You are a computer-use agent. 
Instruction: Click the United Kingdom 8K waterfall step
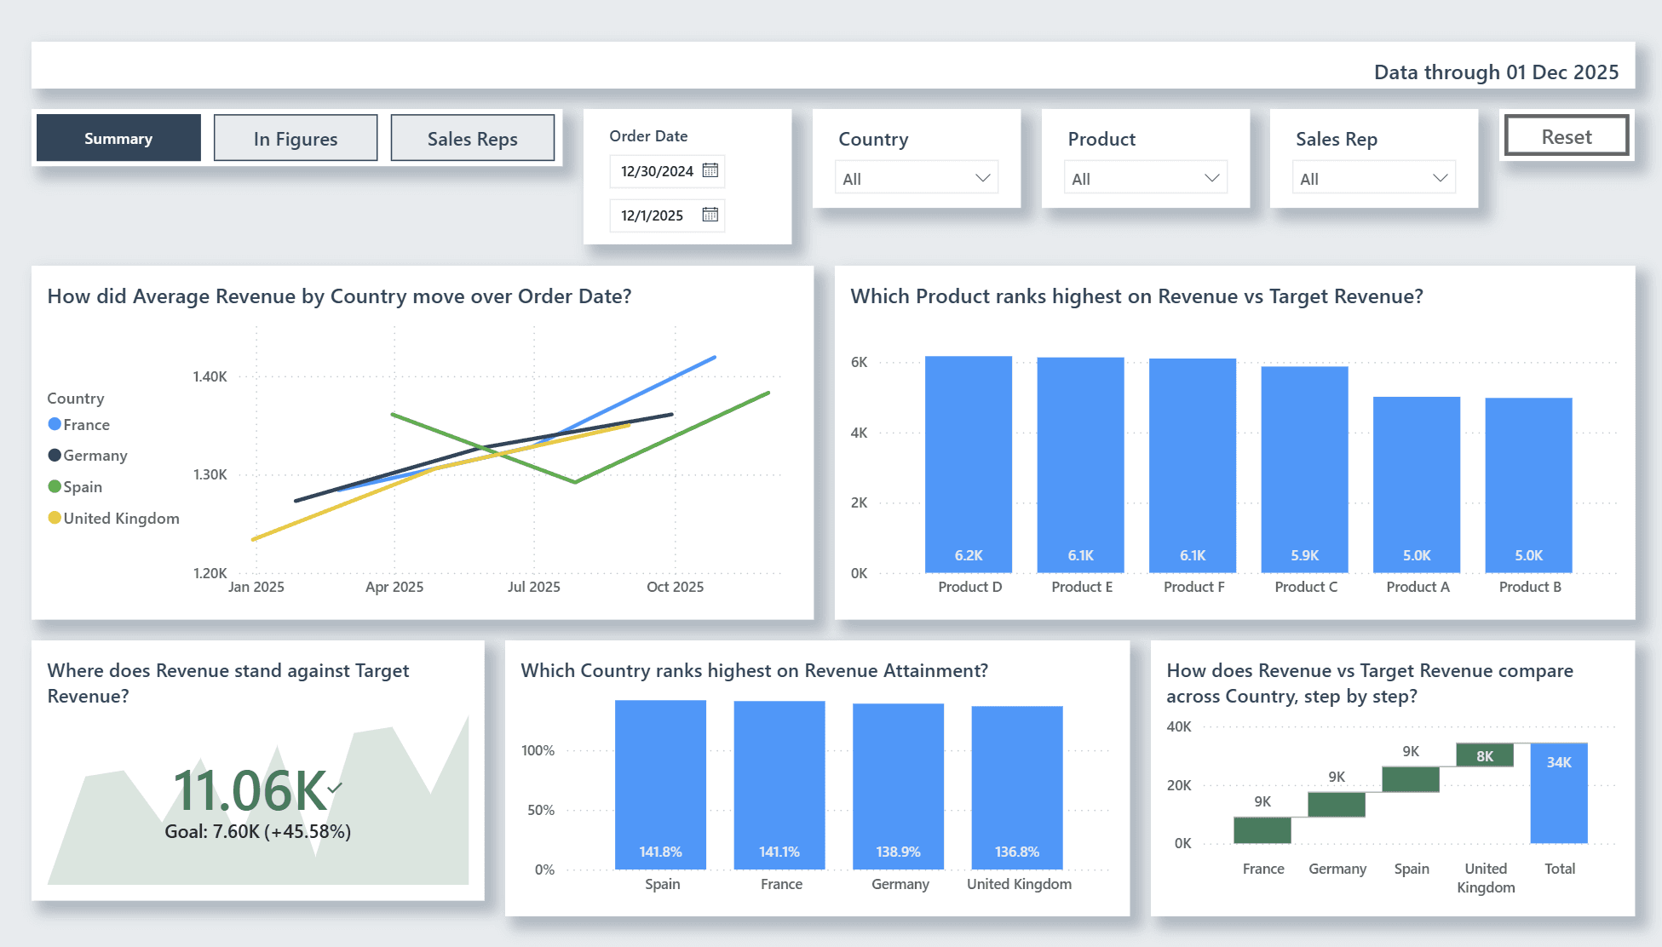[x=1485, y=755]
